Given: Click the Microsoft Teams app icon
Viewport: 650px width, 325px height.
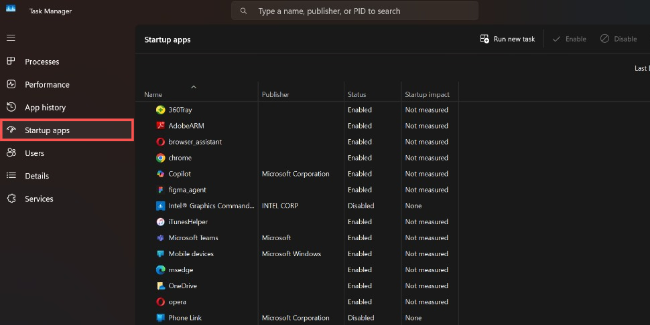Looking at the screenshot, I should tap(160, 238).
